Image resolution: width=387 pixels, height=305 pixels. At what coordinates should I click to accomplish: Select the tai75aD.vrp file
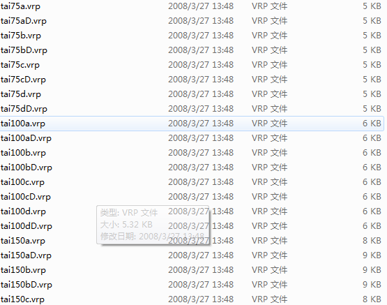(24, 21)
